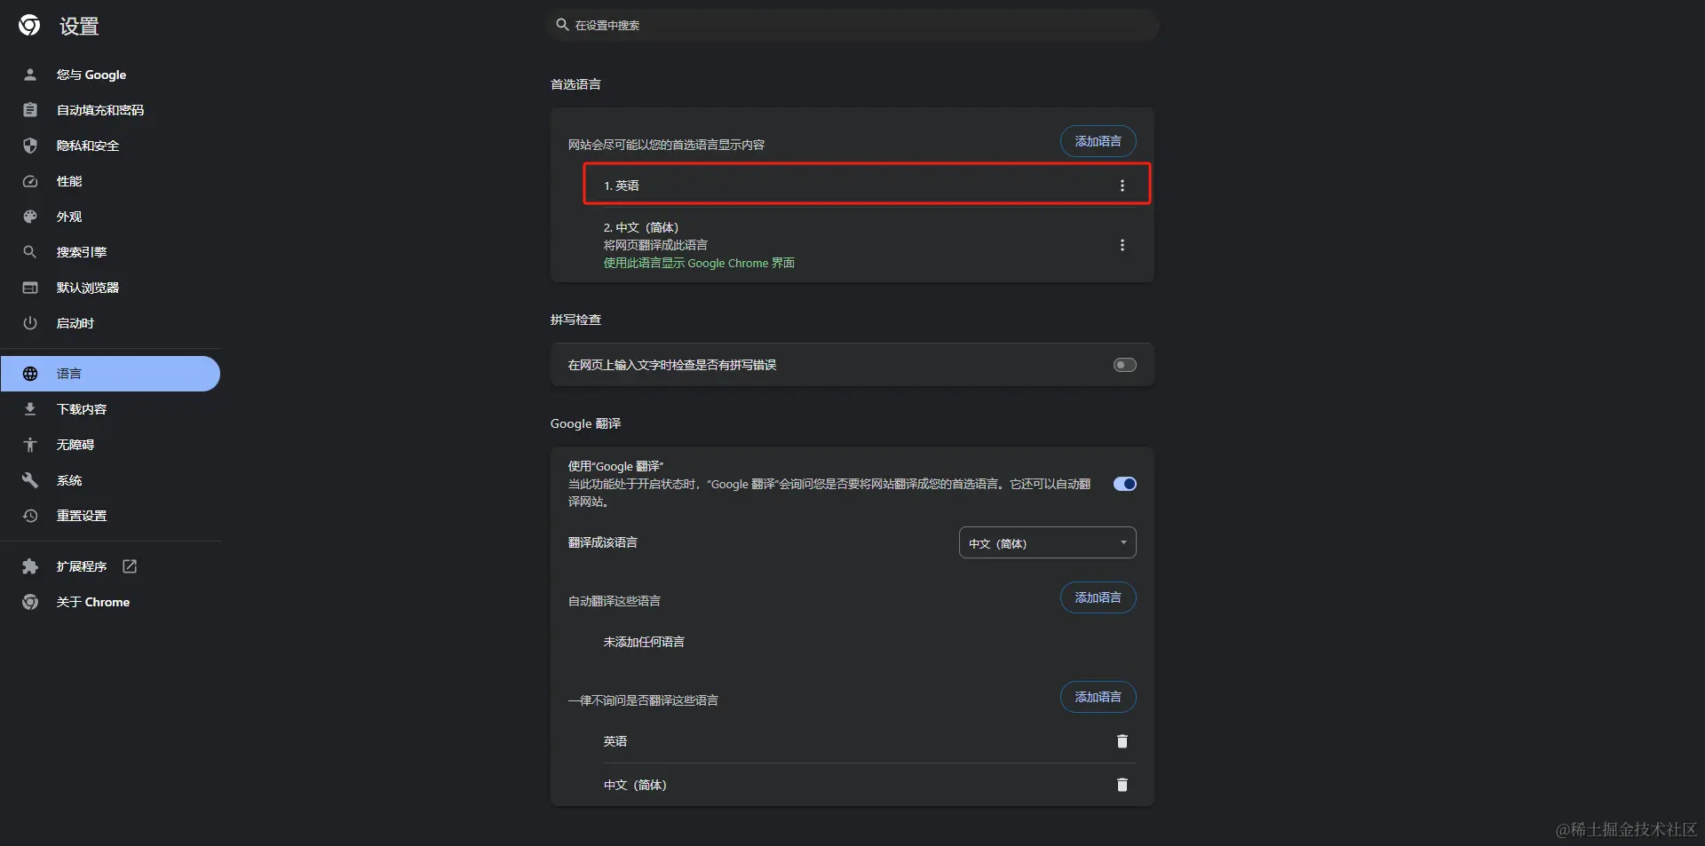Click 网站会尽可能以您的首选语言显示内容 text

click(x=666, y=145)
